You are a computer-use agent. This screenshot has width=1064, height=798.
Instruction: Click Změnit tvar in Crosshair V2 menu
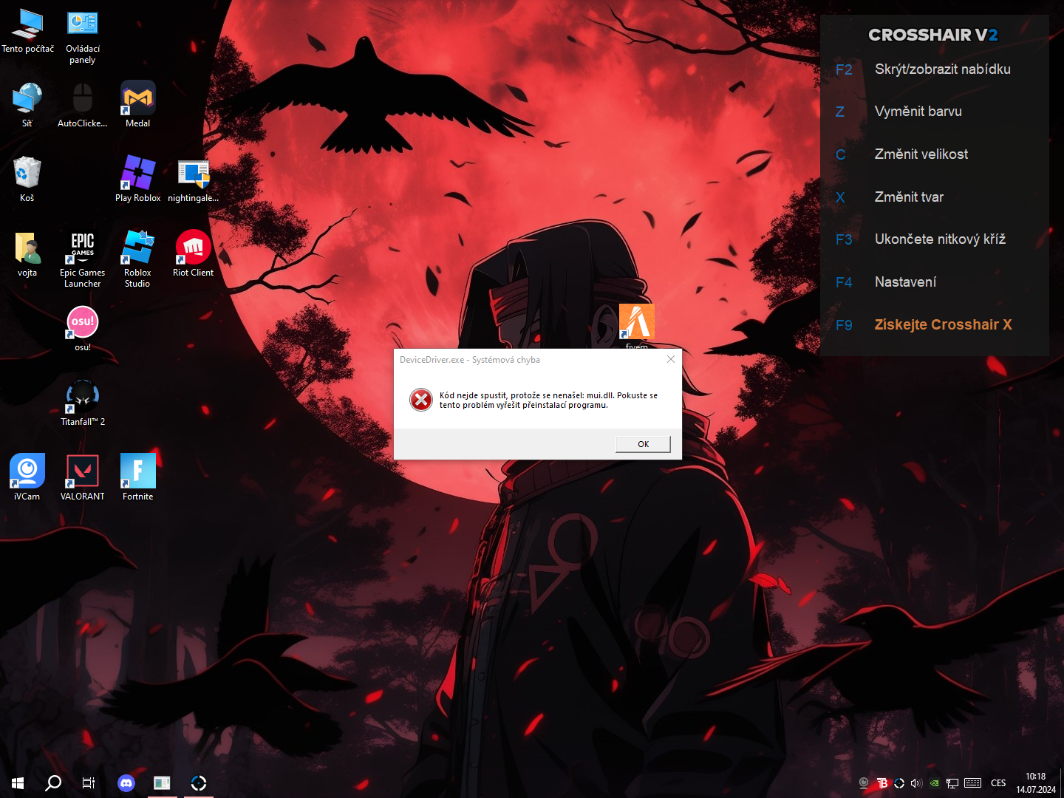coord(909,197)
